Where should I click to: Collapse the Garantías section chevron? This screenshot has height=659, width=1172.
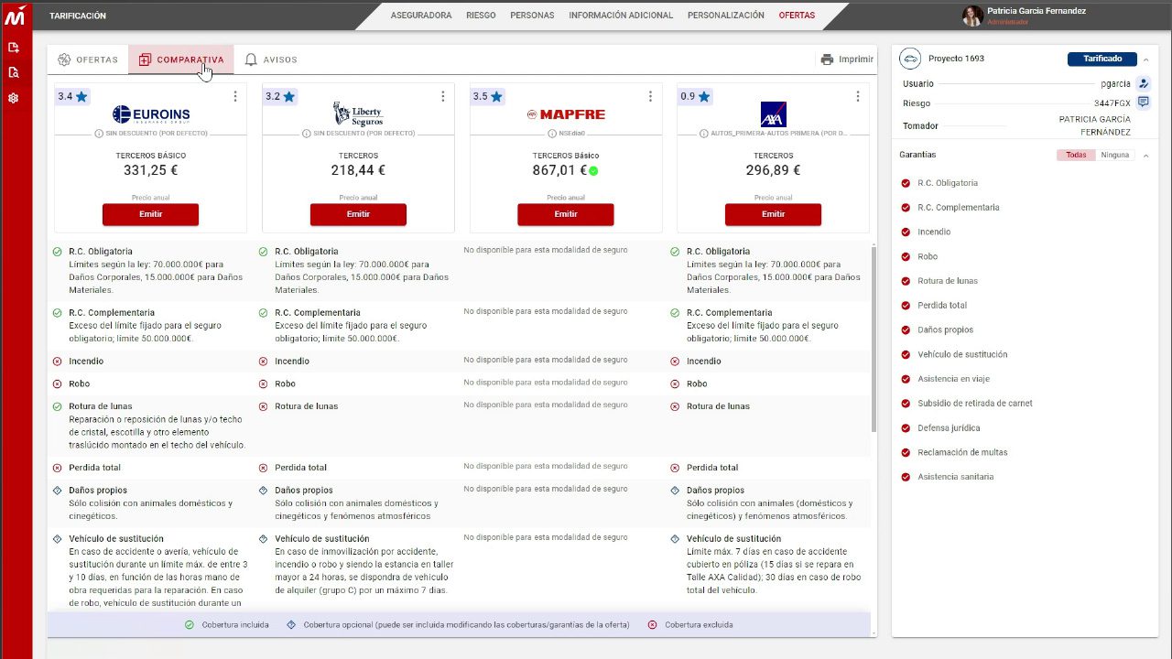[x=1145, y=156]
